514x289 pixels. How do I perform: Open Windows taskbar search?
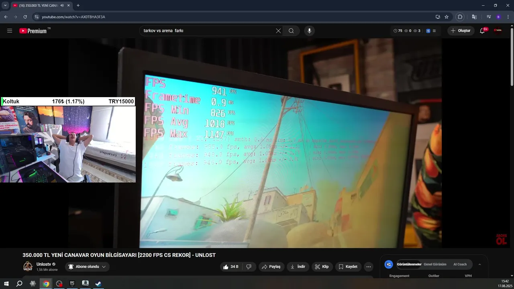click(x=19, y=283)
